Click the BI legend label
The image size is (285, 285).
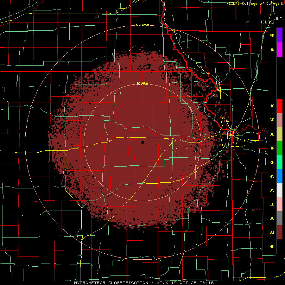coord(272,232)
